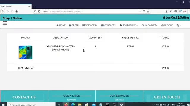Show hidden system tray icons
This screenshot has height=106, width=190.
tap(154, 105)
